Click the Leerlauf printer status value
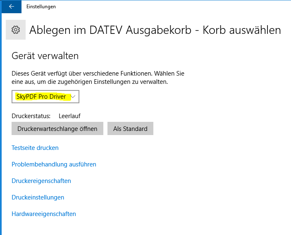This screenshot has width=291, height=235. tap(69, 116)
